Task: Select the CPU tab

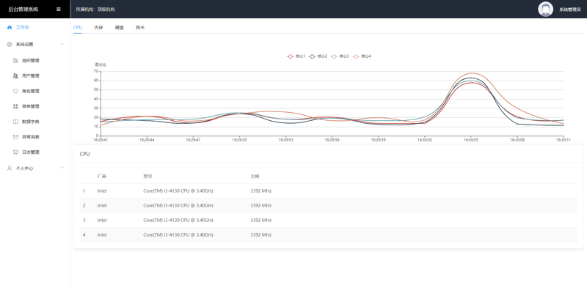Action: 78,27
